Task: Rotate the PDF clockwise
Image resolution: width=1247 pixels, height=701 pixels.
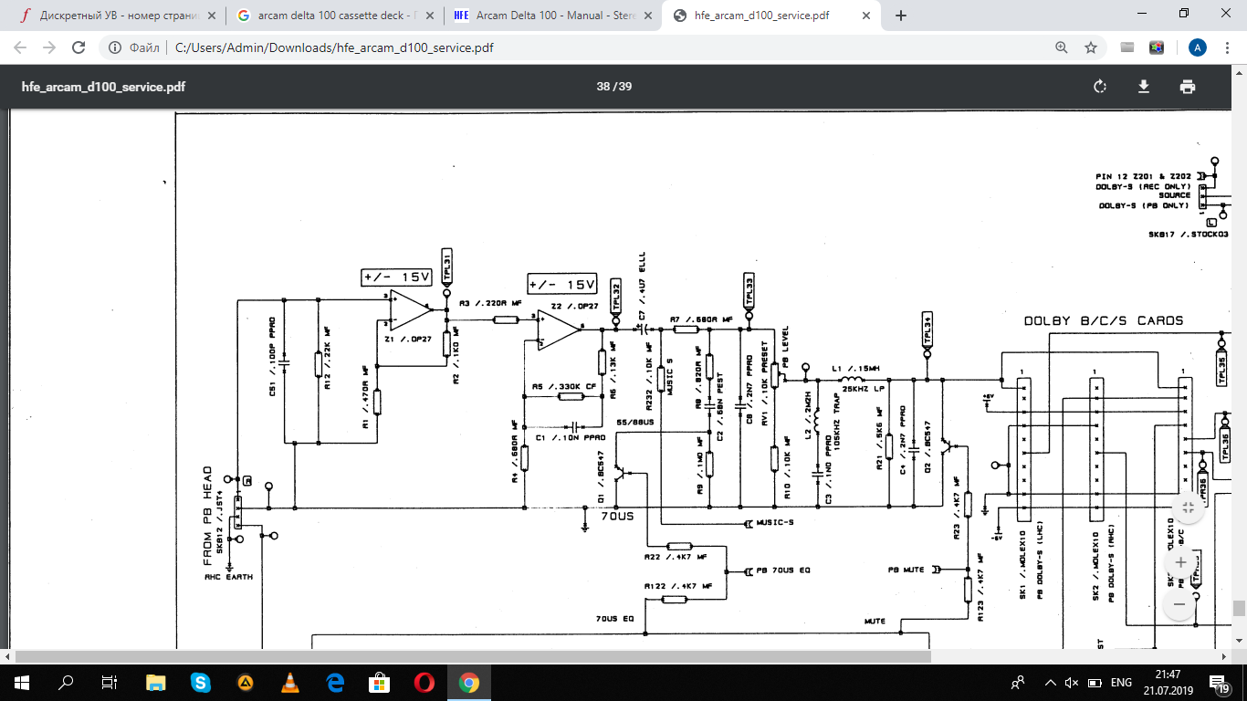Action: 1100,87
